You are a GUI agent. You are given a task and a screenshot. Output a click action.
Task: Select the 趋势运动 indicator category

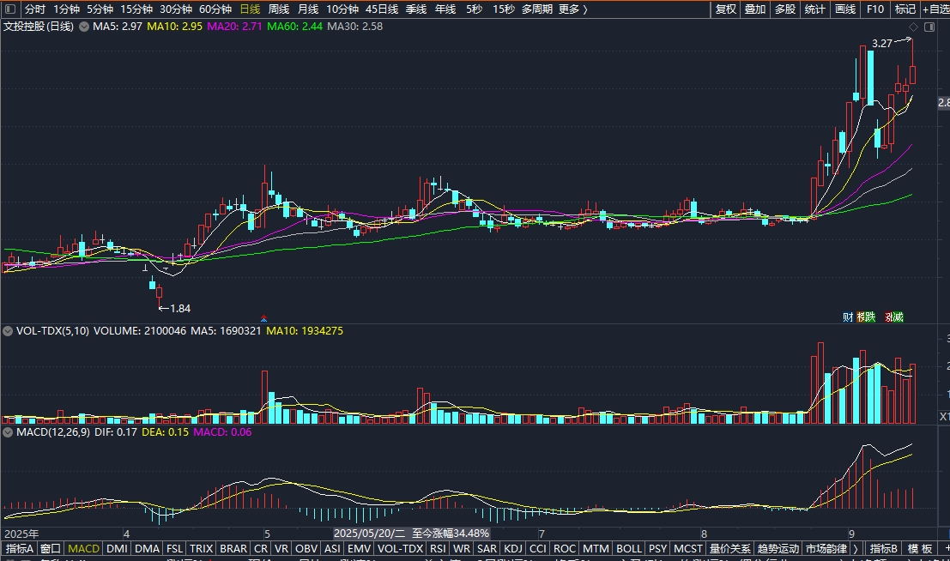tap(778, 548)
